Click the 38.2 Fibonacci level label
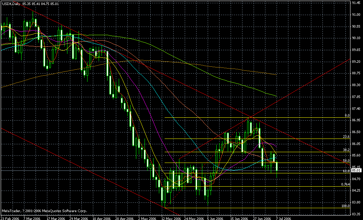The height and width of the screenshot is (220, 363). coord(346,150)
